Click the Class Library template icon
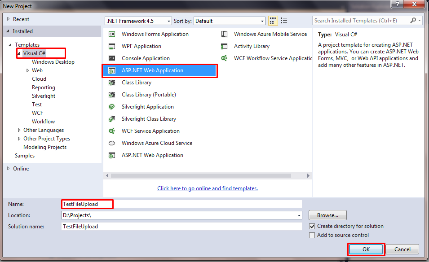 [112, 83]
